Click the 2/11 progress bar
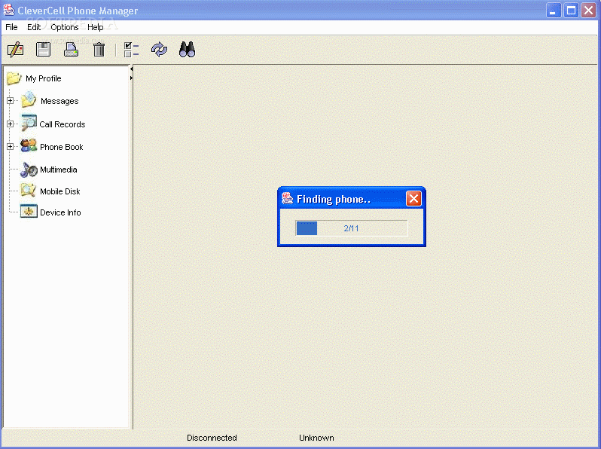This screenshot has width=601, height=449. [351, 228]
